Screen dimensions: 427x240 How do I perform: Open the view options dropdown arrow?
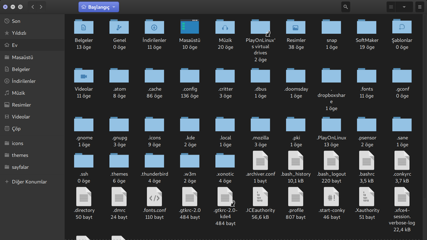click(404, 7)
